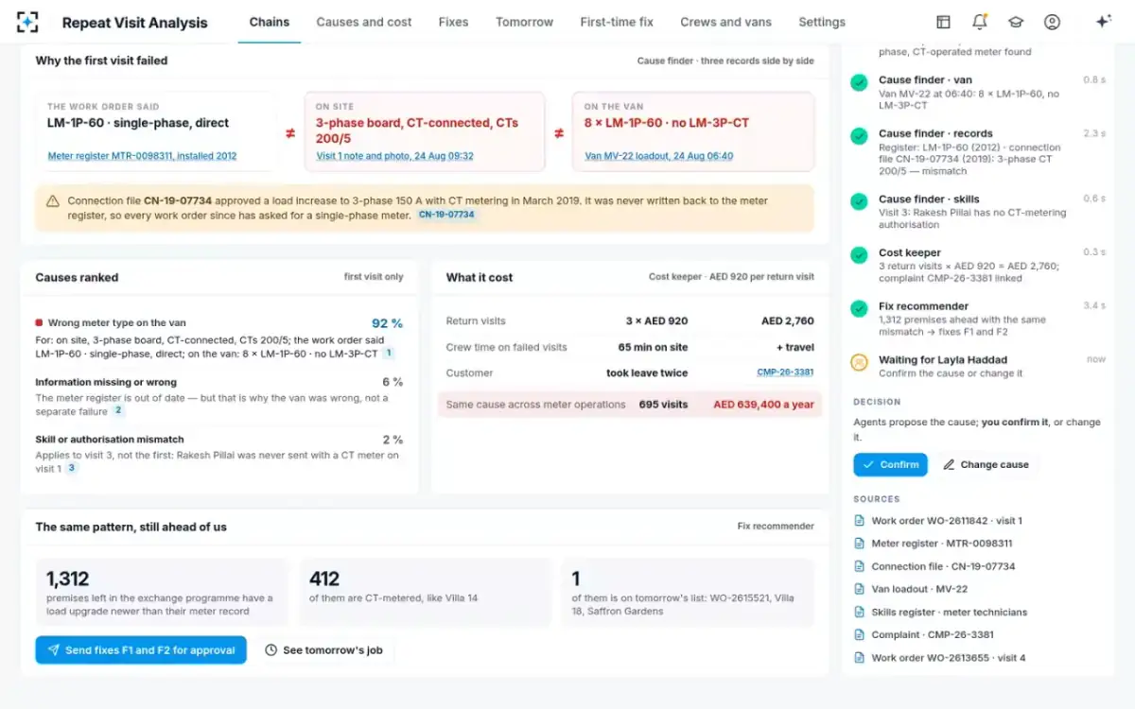Screen dimensions: 1135x709
Task: Click the AED 2,760 return visits total
Action: click(787, 321)
